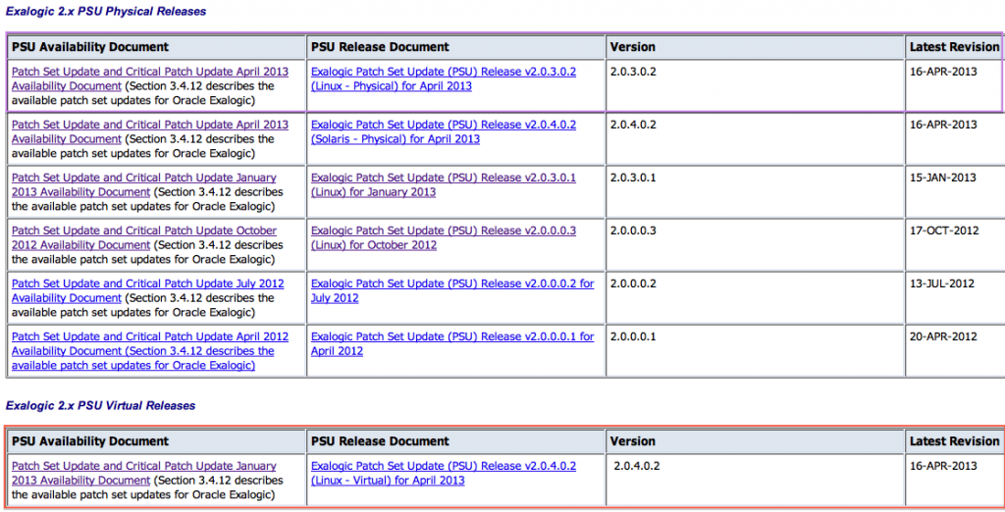Select date '16-APR-2013' in Solaris Physical row

click(943, 125)
